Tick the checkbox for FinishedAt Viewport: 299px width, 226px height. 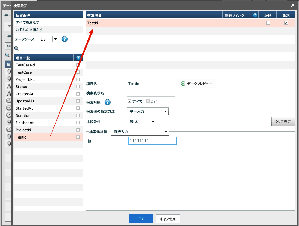78,123
